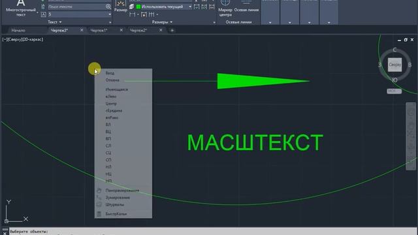Open the МСК coordinate system dropdown
Image resolution: width=418 pixels, height=235 pixels.
coord(394,91)
